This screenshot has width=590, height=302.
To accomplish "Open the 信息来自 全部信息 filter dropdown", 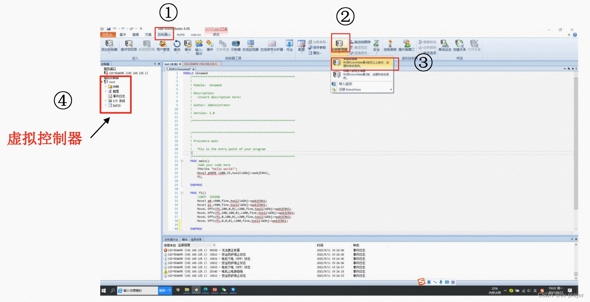I will click(x=215, y=245).
